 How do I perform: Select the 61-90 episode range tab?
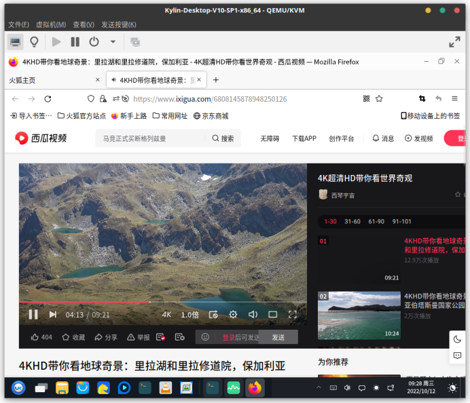coord(376,222)
